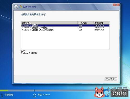Click step 2 安装 Windows label
The width and height of the screenshot is (130, 99).
(x=44, y=95)
